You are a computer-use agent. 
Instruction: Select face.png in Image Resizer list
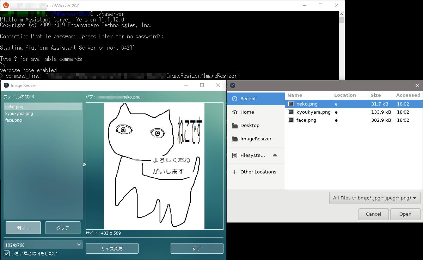tap(43, 120)
